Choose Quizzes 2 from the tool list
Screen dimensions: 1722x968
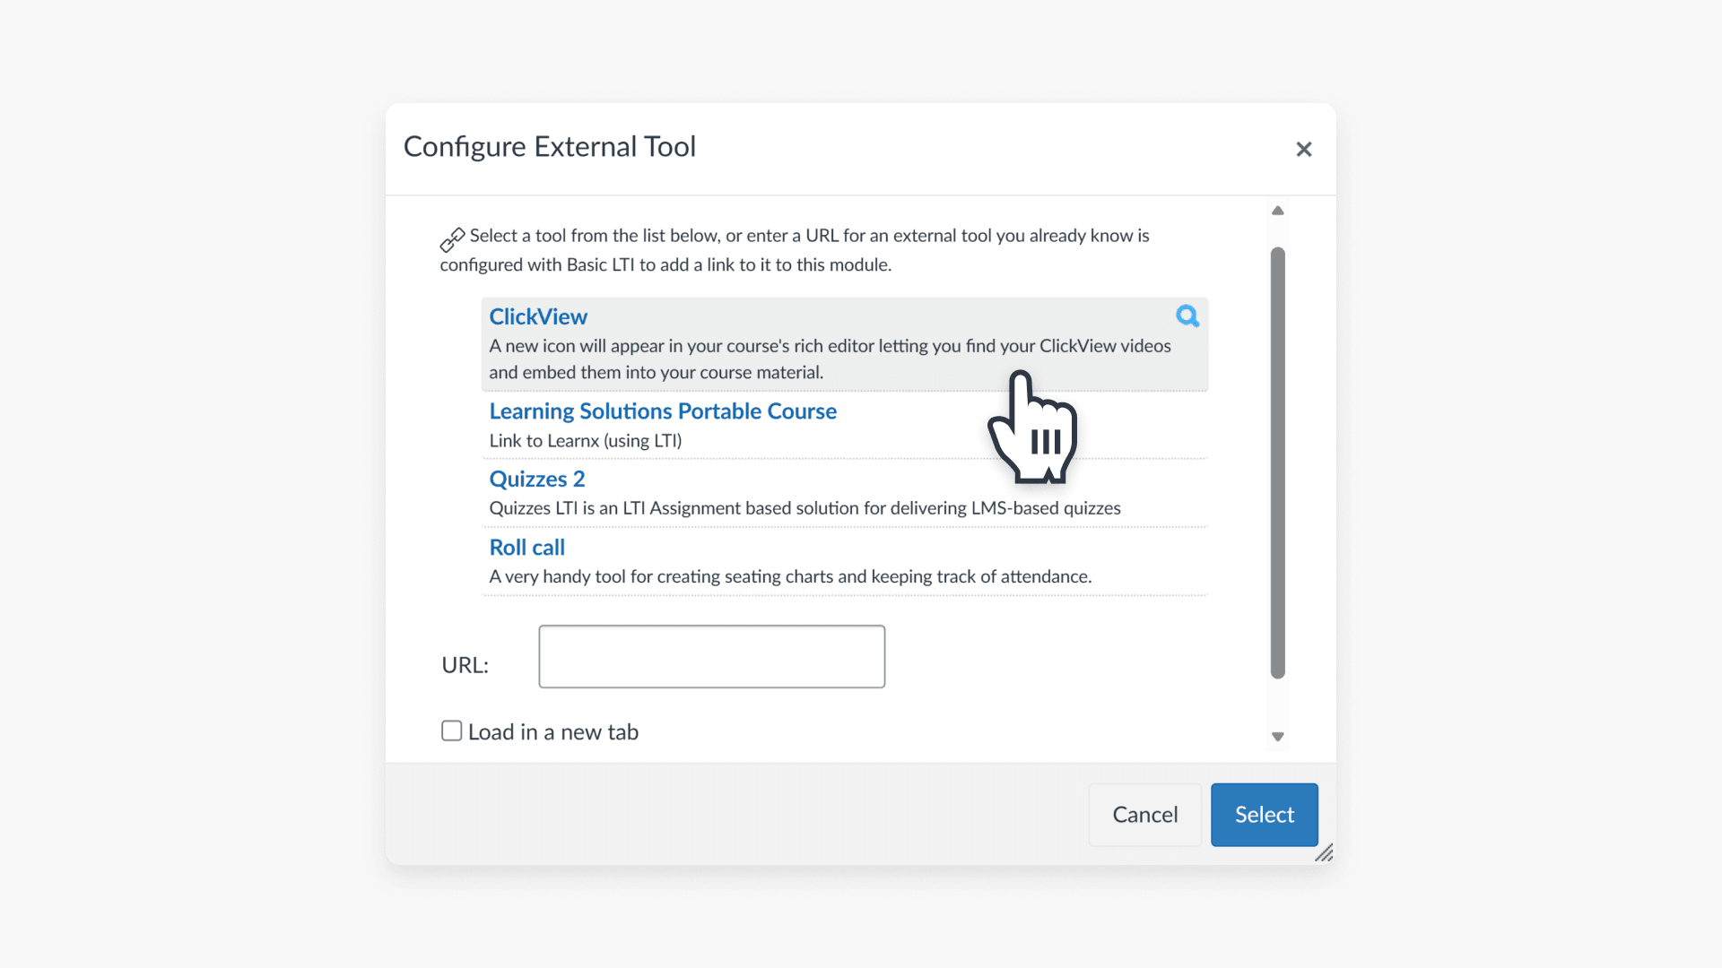click(535, 479)
